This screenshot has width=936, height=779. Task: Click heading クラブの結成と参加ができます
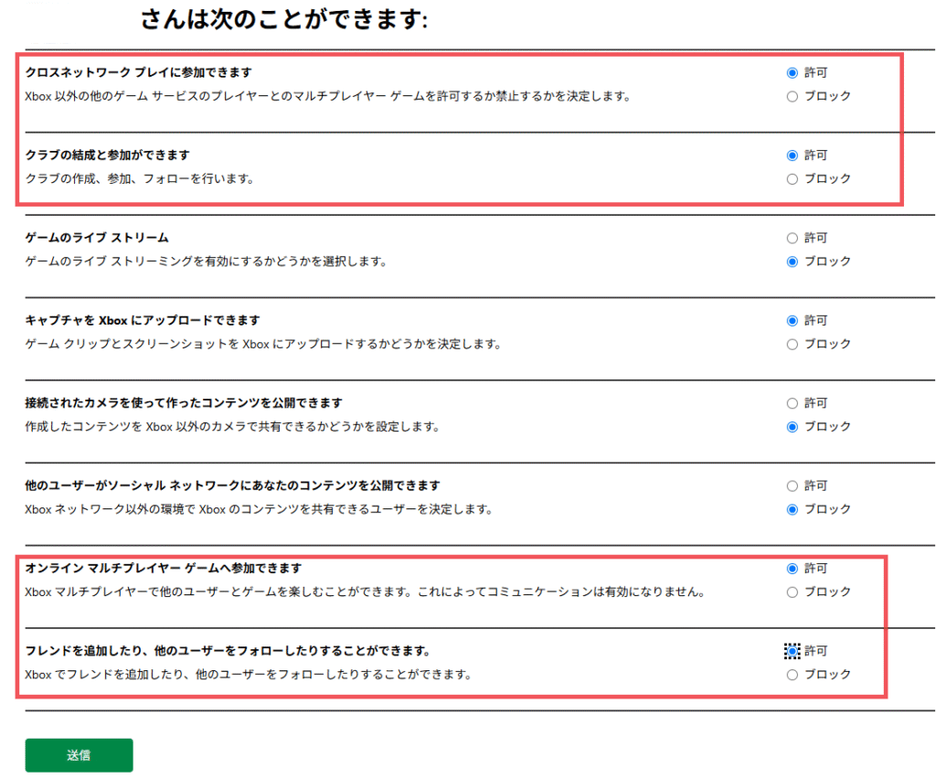108,155
